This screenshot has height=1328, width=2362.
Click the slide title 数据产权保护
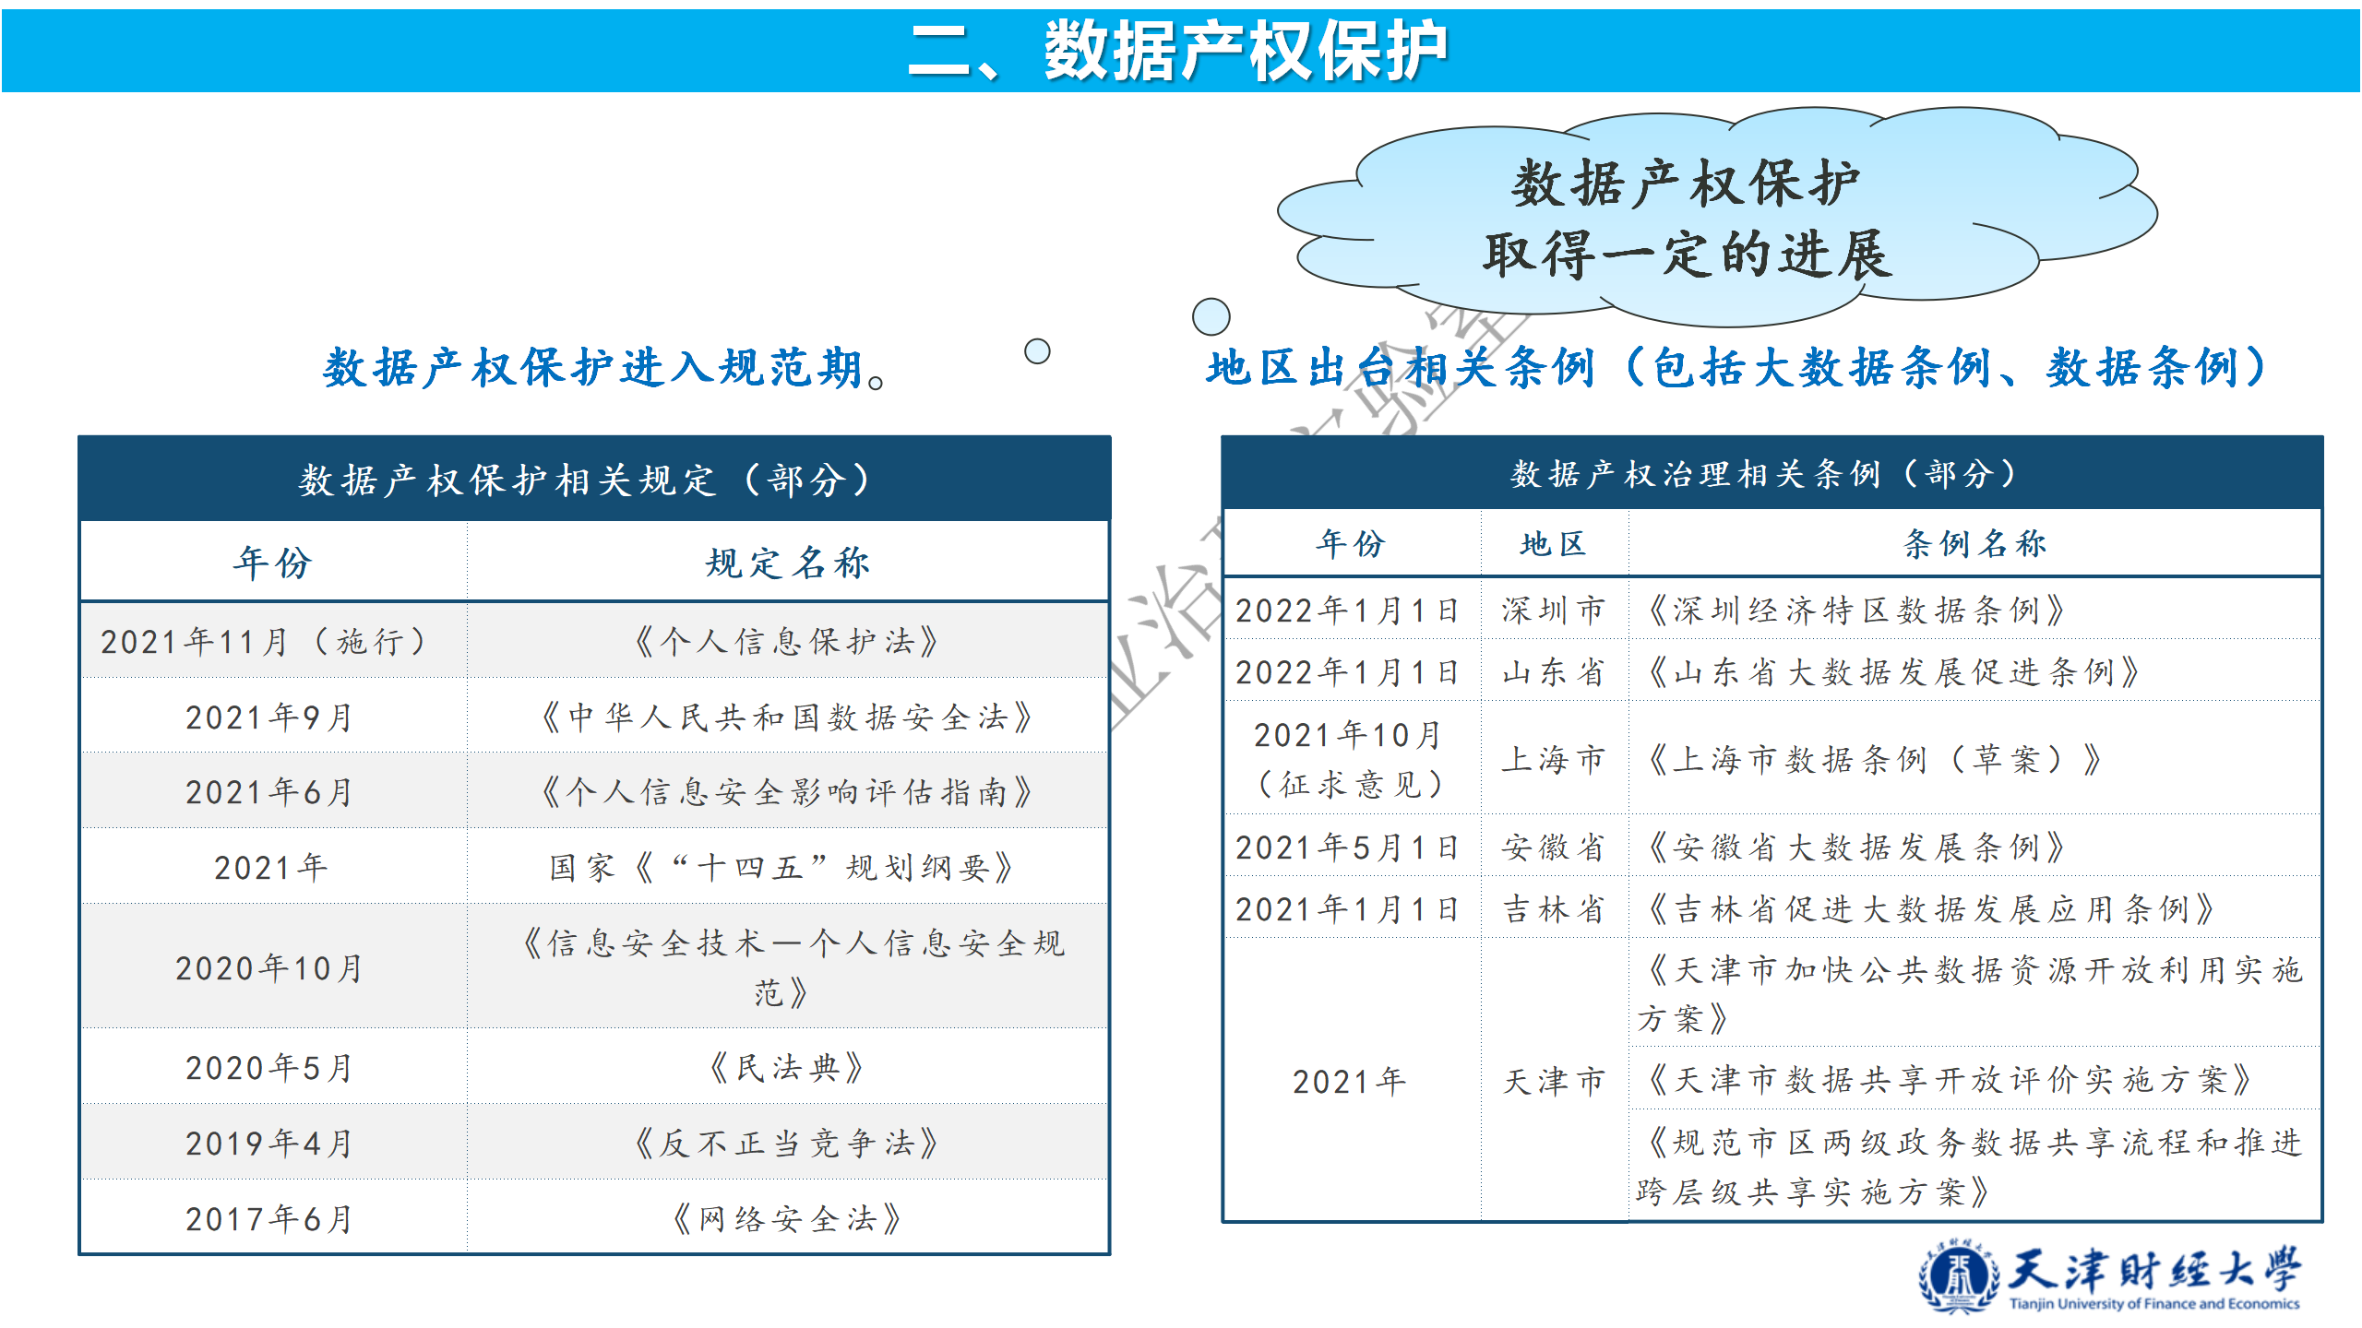pyautogui.click(x=1178, y=51)
